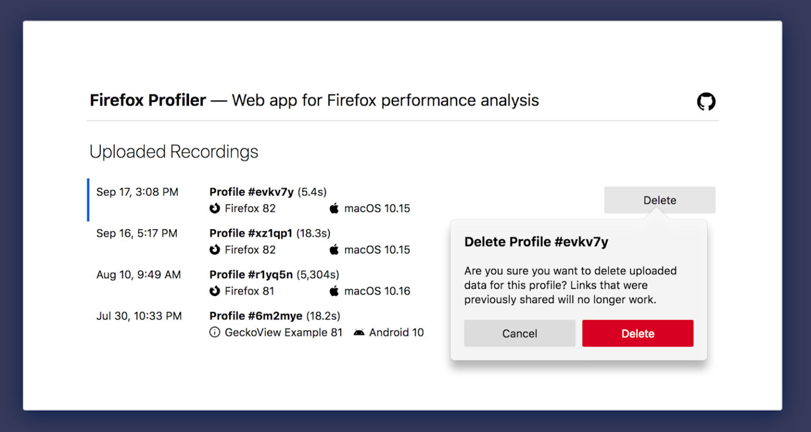Select the Jul 30 recording timestamp

pos(139,315)
